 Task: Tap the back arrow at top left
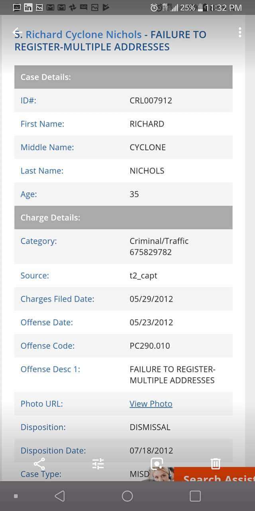point(16,32)
